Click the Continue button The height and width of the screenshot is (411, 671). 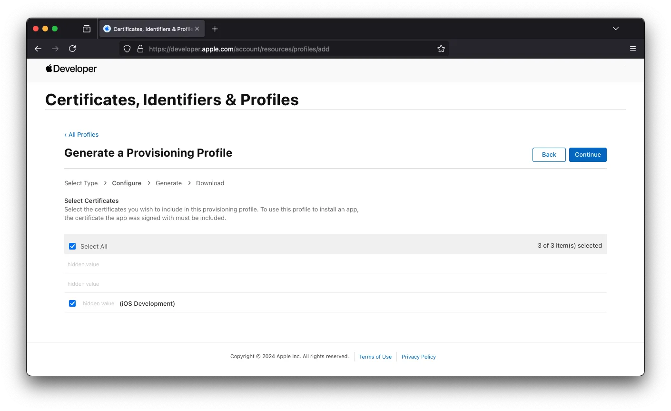[x=588, y=155]
